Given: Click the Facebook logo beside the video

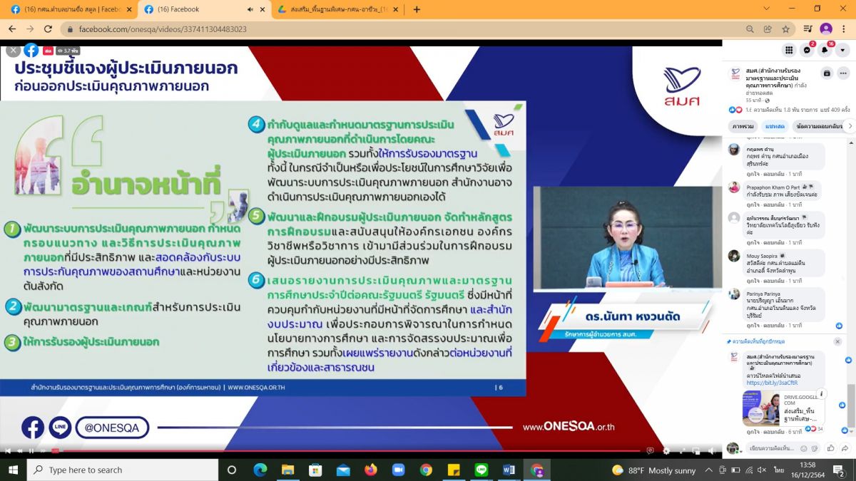Looking at the screenshot, I should click(31, 50).
